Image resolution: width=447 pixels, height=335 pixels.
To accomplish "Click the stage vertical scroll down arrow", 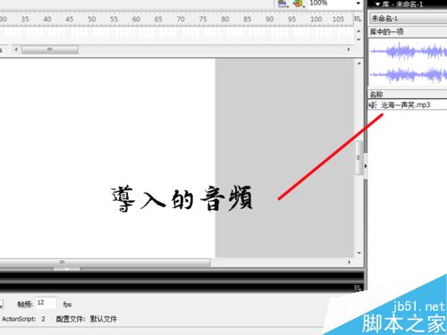I will point(358,253).
